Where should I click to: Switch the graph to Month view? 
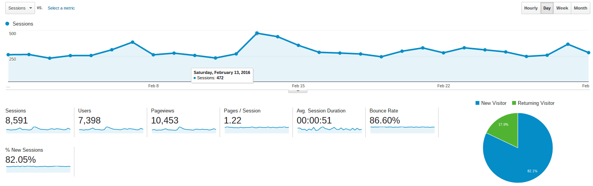tap(580, 8)
